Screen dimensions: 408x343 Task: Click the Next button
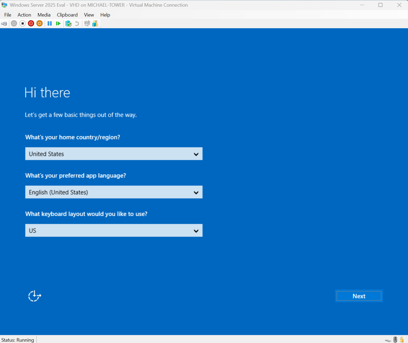[x=359, y=296]
